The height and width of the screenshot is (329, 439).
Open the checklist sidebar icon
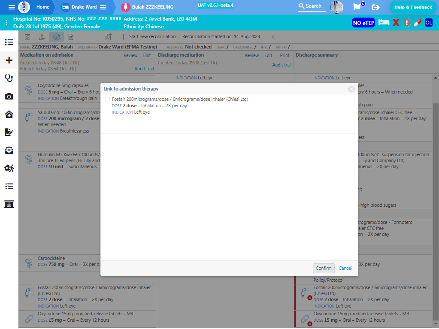tap(9, 186)
